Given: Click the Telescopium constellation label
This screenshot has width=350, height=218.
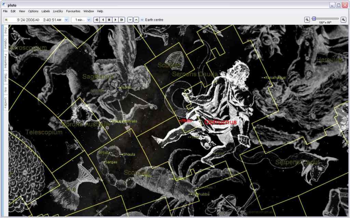Looking at the screenshot, I should 44,132.
